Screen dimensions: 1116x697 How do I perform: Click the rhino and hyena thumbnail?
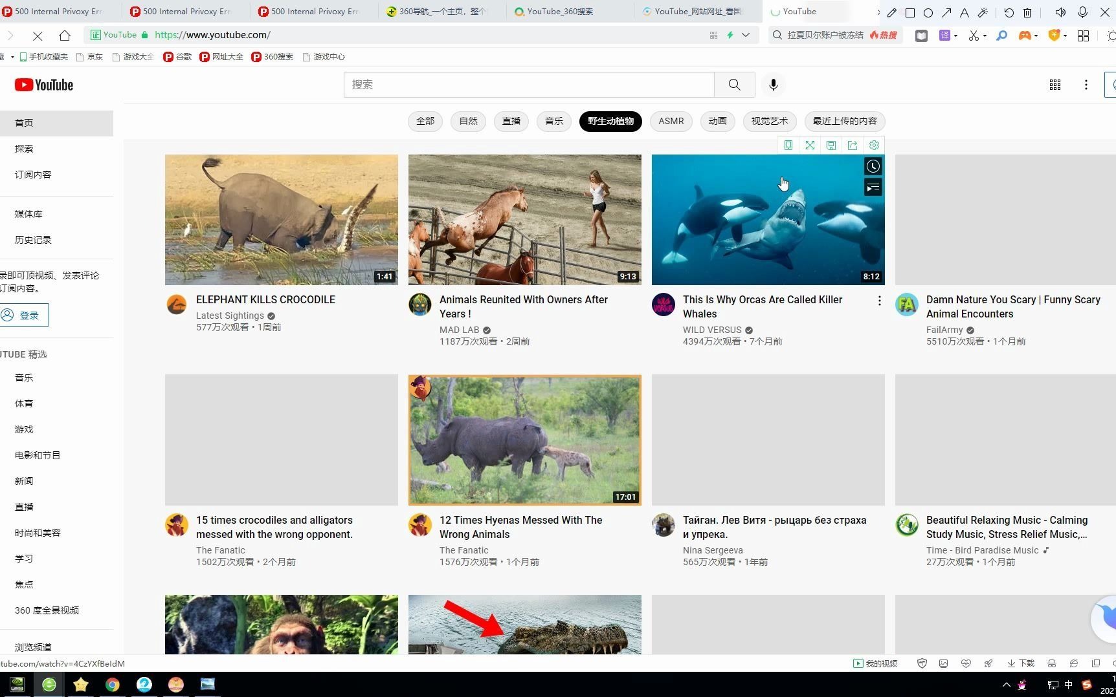[525, 440]
